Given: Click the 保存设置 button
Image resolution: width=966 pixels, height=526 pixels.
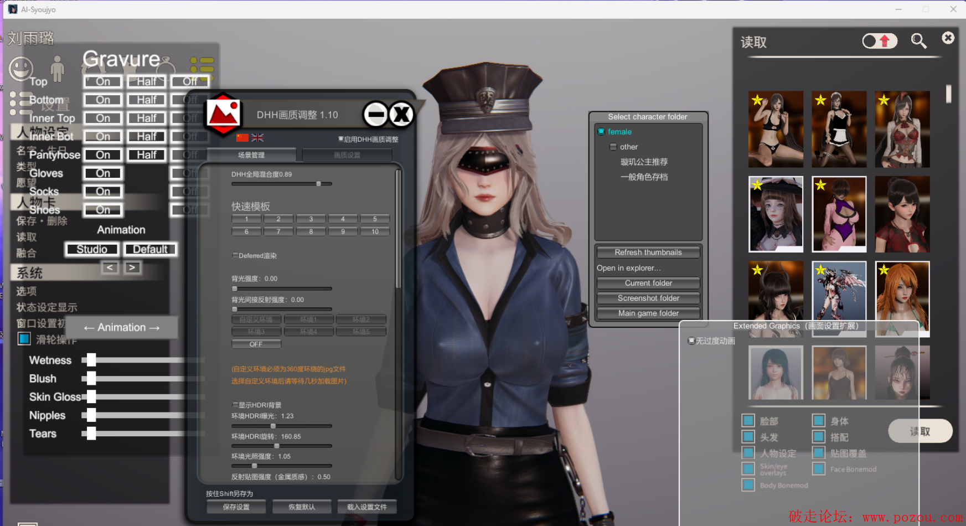Looking at the screenshot, I should tap(236, 507).
